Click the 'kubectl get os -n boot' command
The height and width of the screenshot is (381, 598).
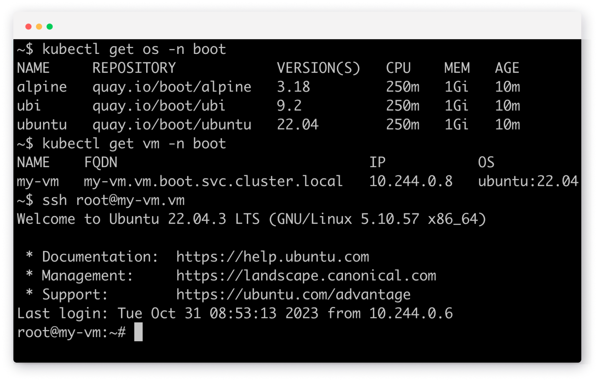134,49
